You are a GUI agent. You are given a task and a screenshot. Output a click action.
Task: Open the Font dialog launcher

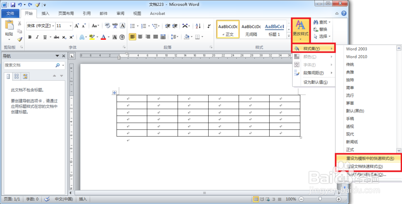click(x=124, y=47)
